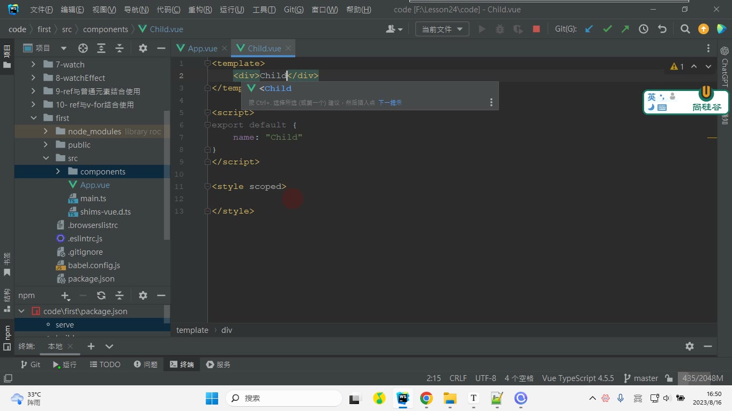The image size is (732, 411).
Task: Locate the opened file in the Project panel
Action: 83,48
